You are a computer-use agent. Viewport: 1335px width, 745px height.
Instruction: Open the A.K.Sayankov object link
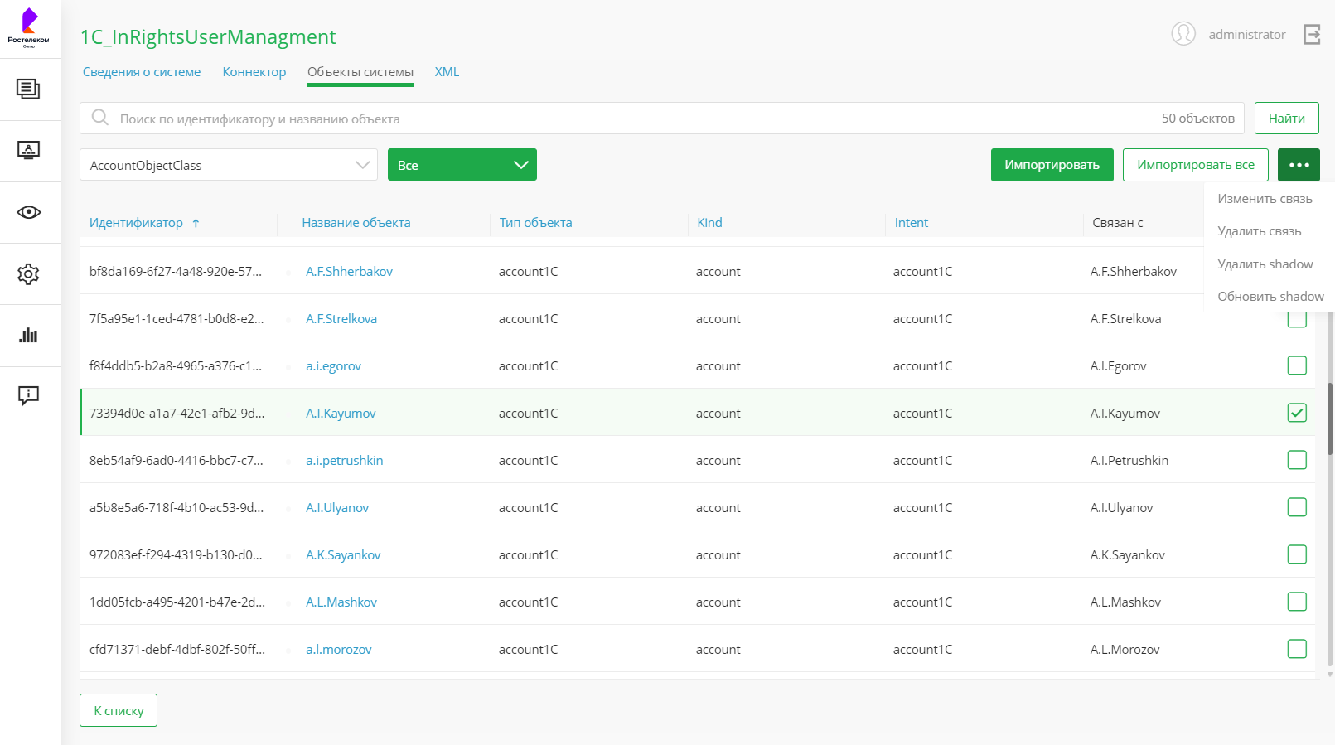[x=343, y=555]
